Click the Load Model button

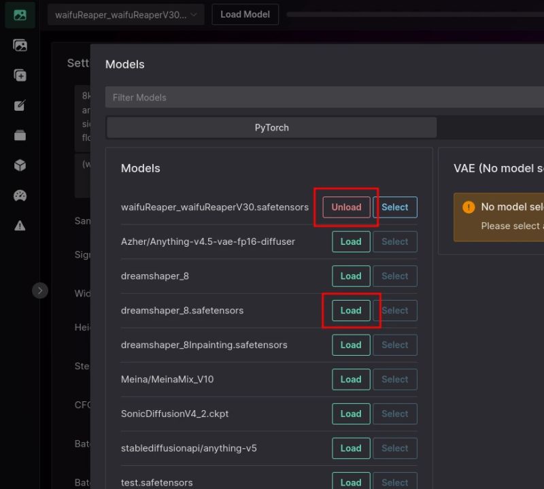click(245, 14)
